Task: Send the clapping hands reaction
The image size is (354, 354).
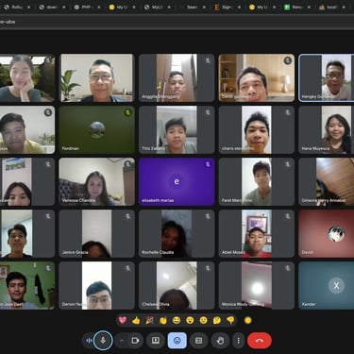Action: point(163,320)
